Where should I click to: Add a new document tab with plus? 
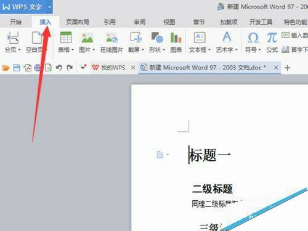coord(288,68)
